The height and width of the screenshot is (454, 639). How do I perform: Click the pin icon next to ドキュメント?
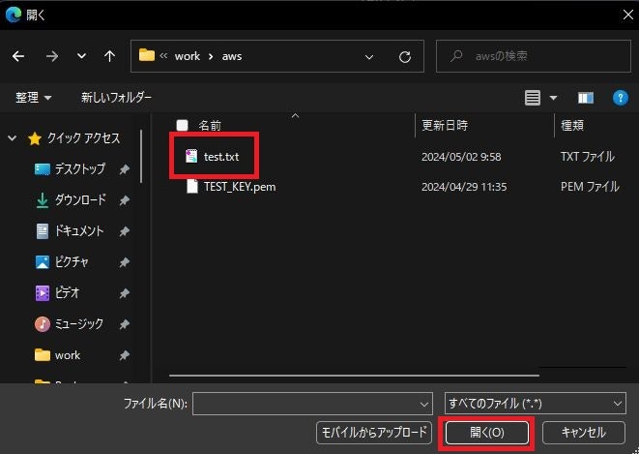pos(125,231)
